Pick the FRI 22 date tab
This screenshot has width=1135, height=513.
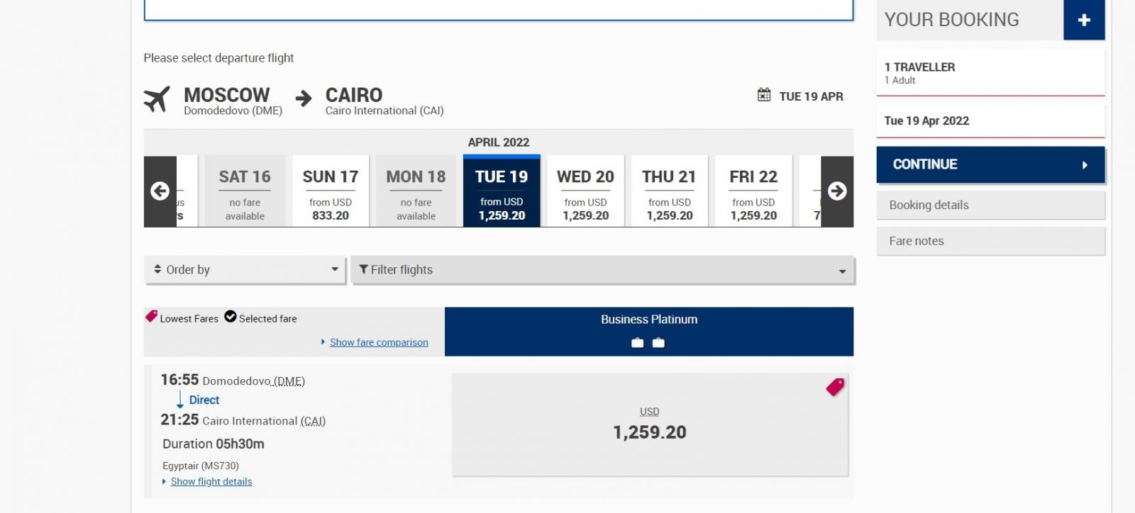[x=753, y=191]
